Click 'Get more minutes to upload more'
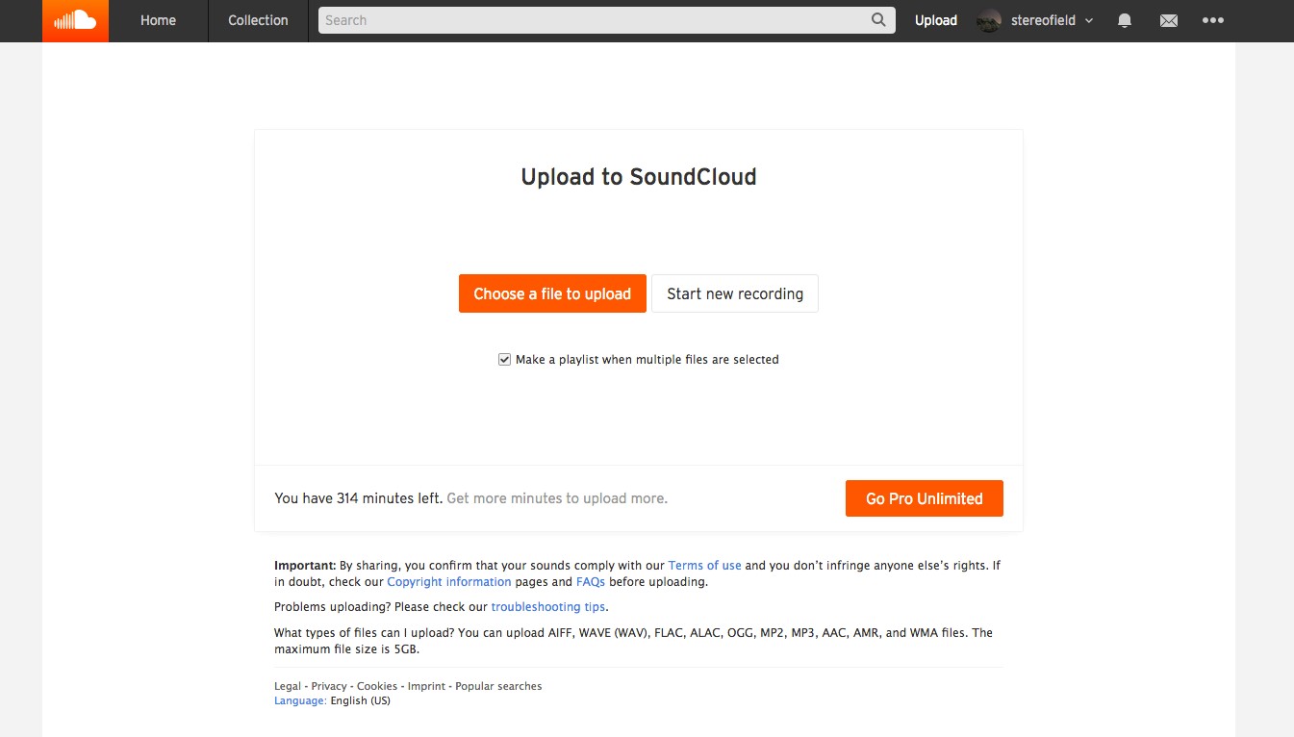This screenshot has height=737, width=1294. pos(556,497)
